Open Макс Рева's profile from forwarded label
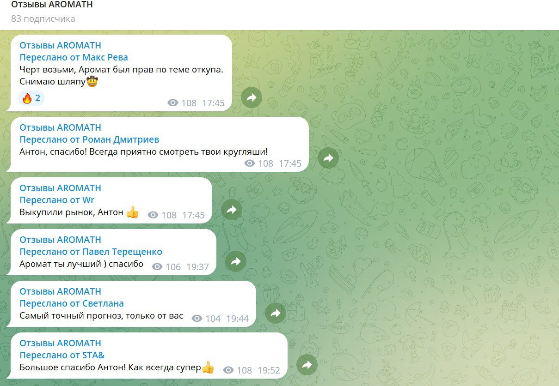Viewport: 559px width, 386px height. [74, 57]
